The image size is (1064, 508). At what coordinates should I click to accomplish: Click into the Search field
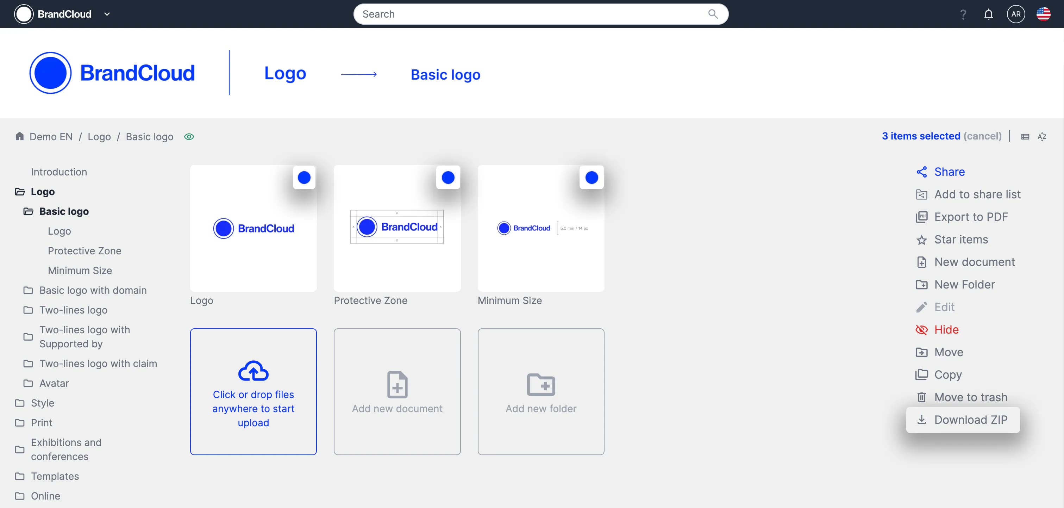529,14
